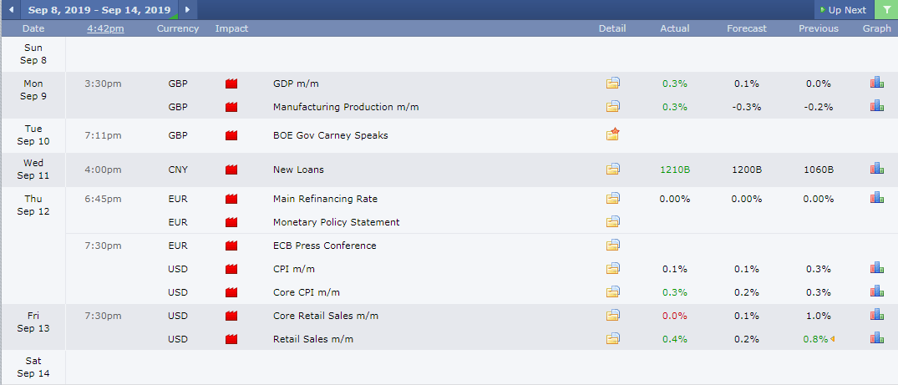Open graph for Manufacturing Production m/m

[876, 106]
